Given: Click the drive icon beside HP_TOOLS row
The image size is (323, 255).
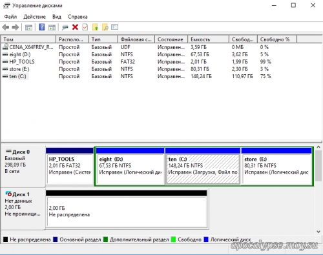Looking at the screenshot, I should (x=5, y=62).
